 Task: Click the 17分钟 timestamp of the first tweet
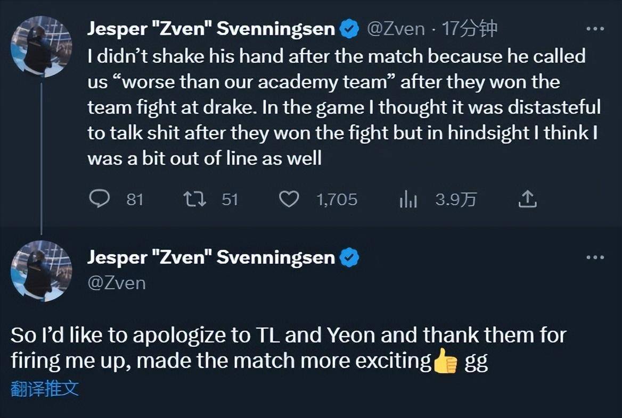click(469, 29)
